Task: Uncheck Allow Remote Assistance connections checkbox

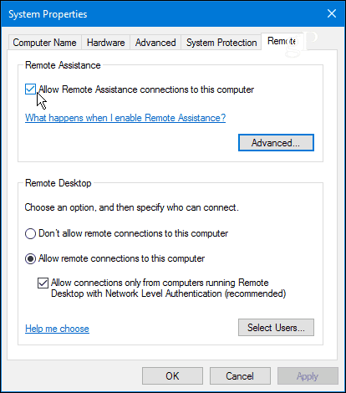Action: (x=30, y=89)
